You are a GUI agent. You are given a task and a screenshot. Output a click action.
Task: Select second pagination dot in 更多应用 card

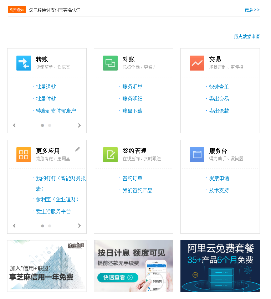50,226
